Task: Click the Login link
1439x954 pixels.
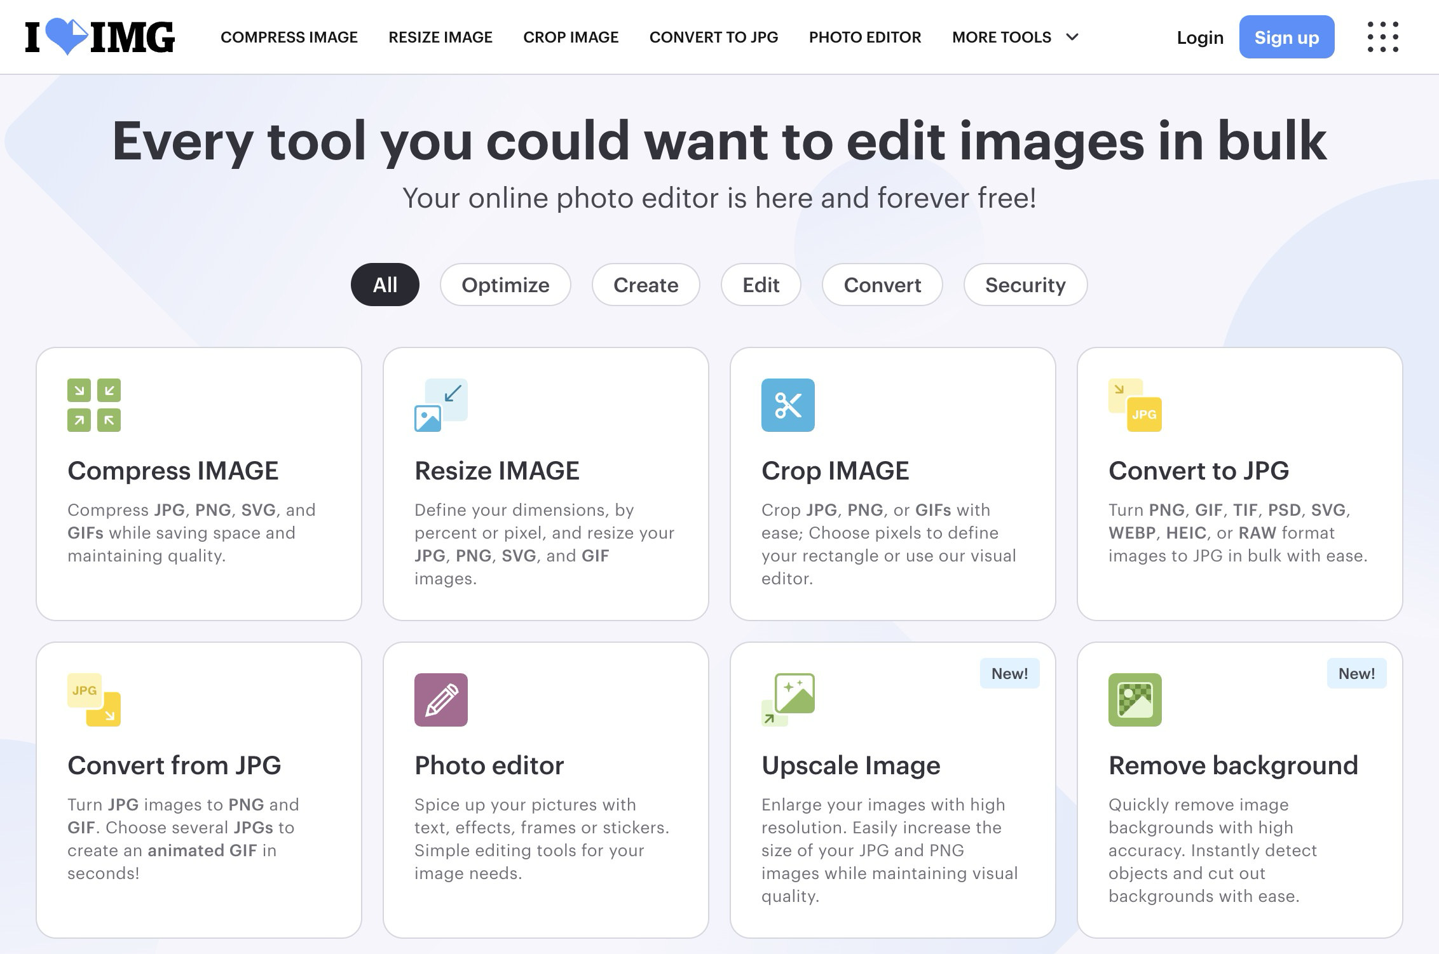Action: click(1200, 37)
